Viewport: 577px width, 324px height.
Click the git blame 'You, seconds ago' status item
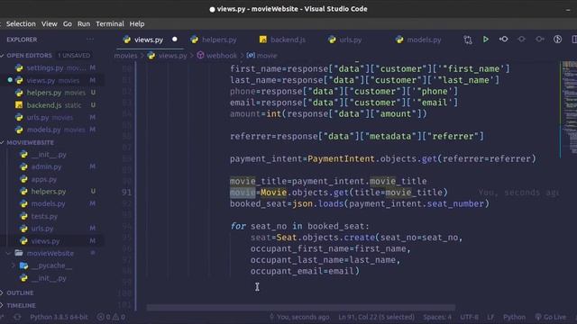(299, 317)
